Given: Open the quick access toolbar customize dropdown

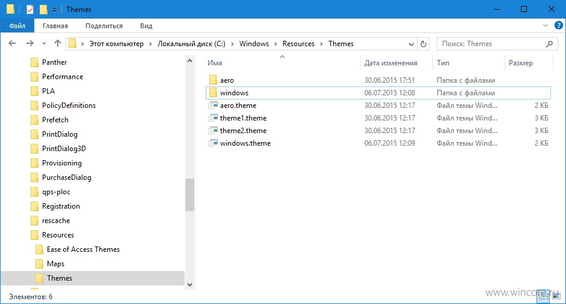Looking at the screenshot, I should coord(54,10).
